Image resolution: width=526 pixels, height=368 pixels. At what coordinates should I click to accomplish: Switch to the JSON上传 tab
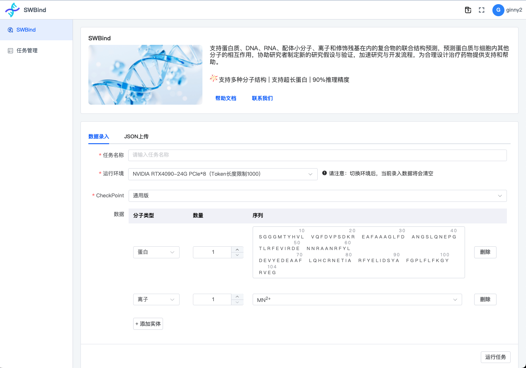137,136
